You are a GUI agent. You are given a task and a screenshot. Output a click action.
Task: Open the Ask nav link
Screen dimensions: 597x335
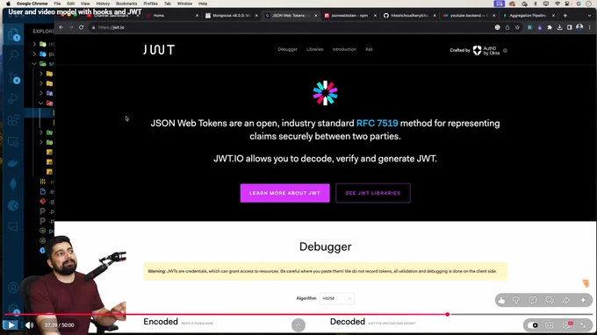369,49
